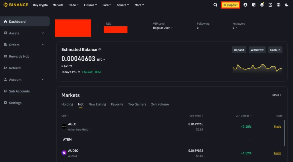293x162 pixels.
Task: Click Trade link for AGLD
Action: [277, 127]
